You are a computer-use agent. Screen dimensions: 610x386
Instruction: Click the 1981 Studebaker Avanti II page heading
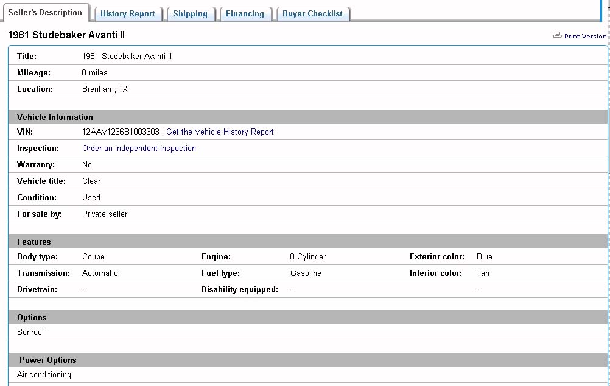[x=66, y=35]
